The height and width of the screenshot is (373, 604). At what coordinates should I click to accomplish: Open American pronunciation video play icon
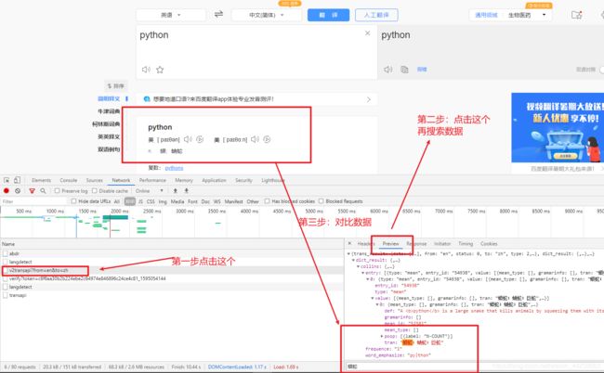point(267,139)
